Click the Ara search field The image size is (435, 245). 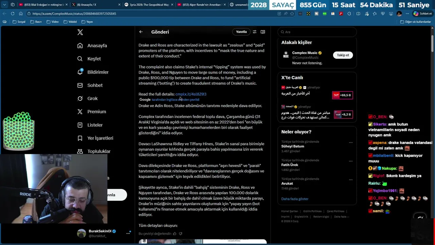pos(317,32)
